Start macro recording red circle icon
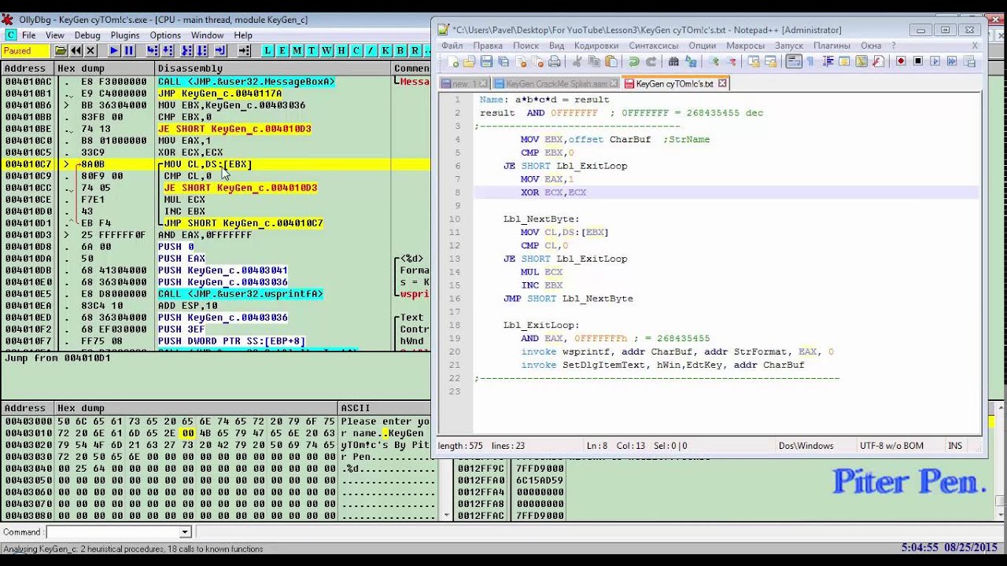The height and width of the screenshot is (566, 1007). (x=901, y=61)
